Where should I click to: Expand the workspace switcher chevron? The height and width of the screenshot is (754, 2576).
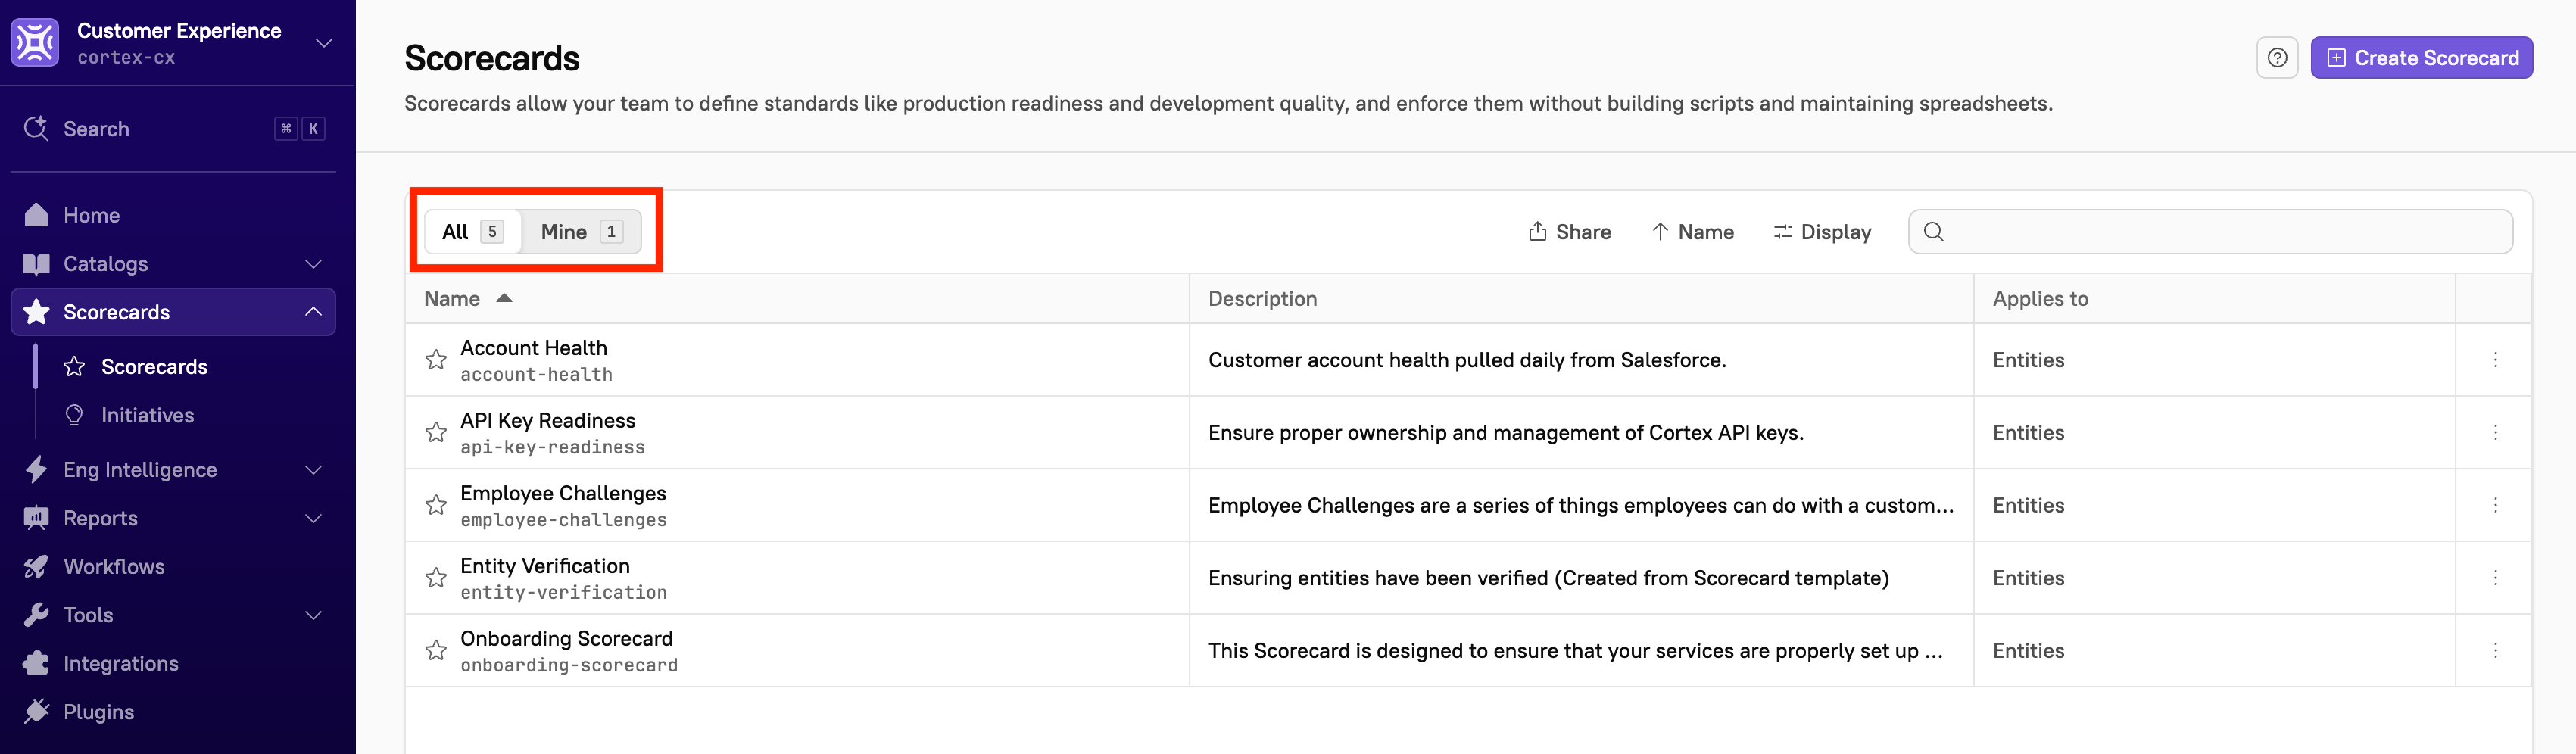(323, 43)
